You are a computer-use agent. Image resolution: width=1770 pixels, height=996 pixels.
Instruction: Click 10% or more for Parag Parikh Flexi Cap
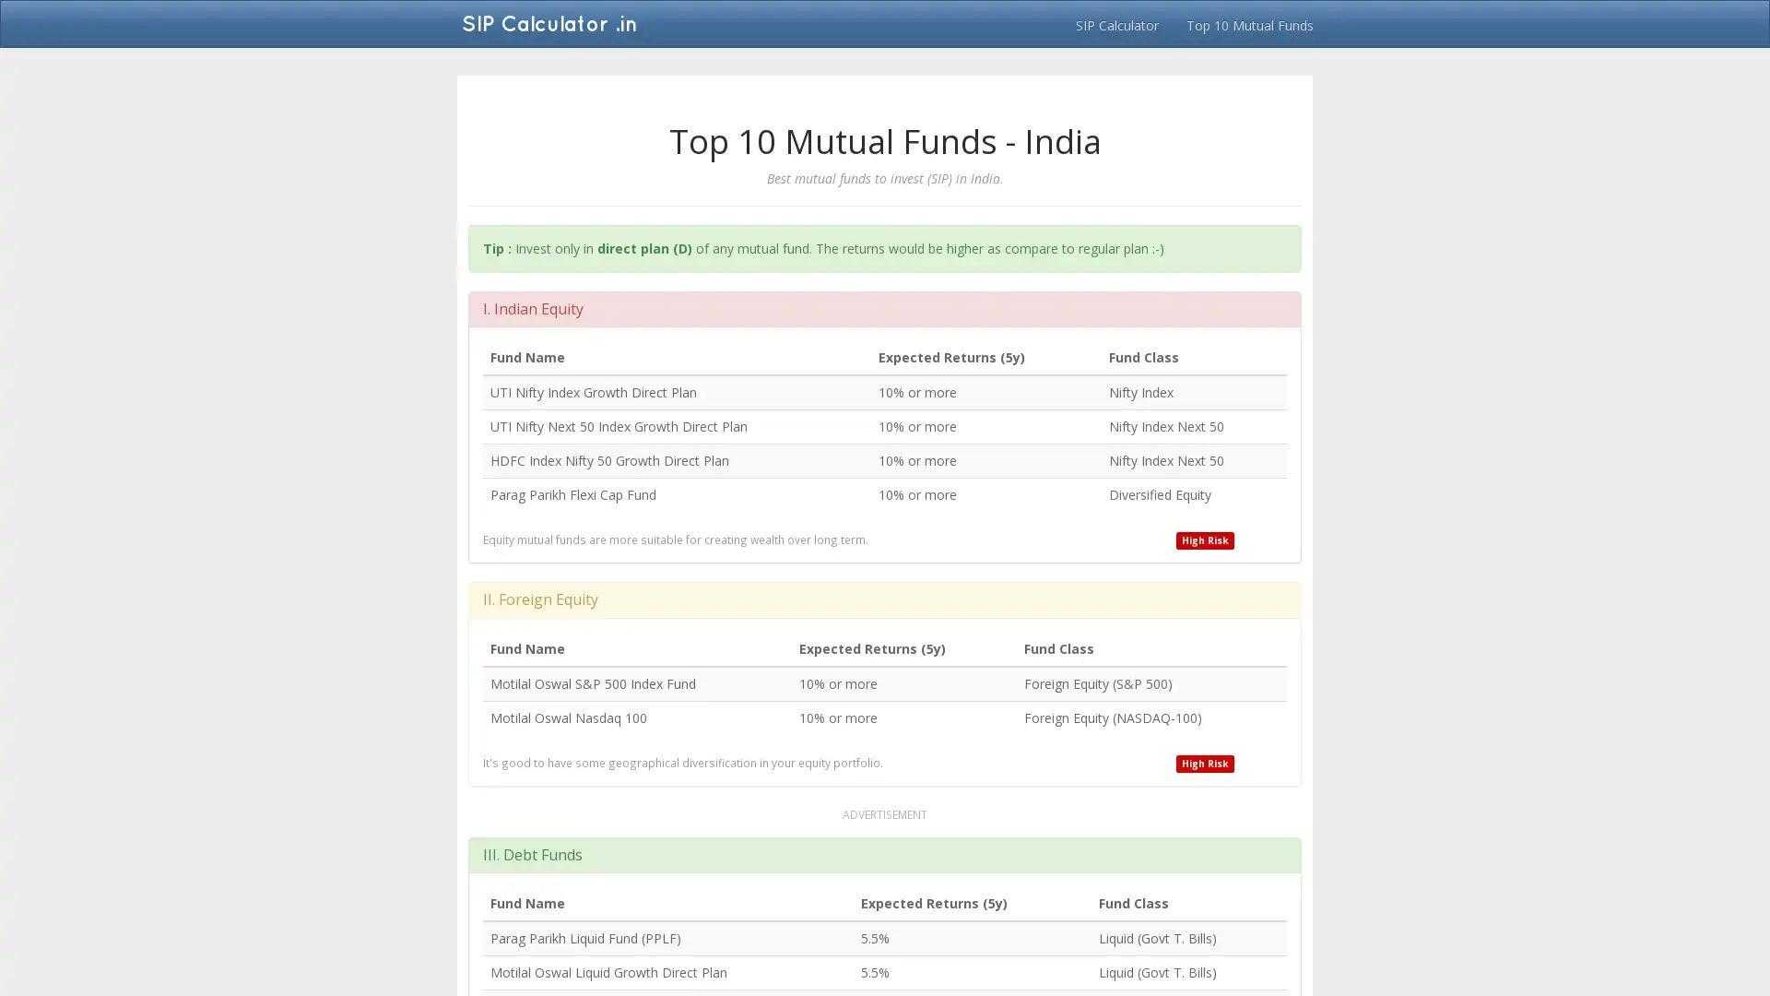(917, 495)
